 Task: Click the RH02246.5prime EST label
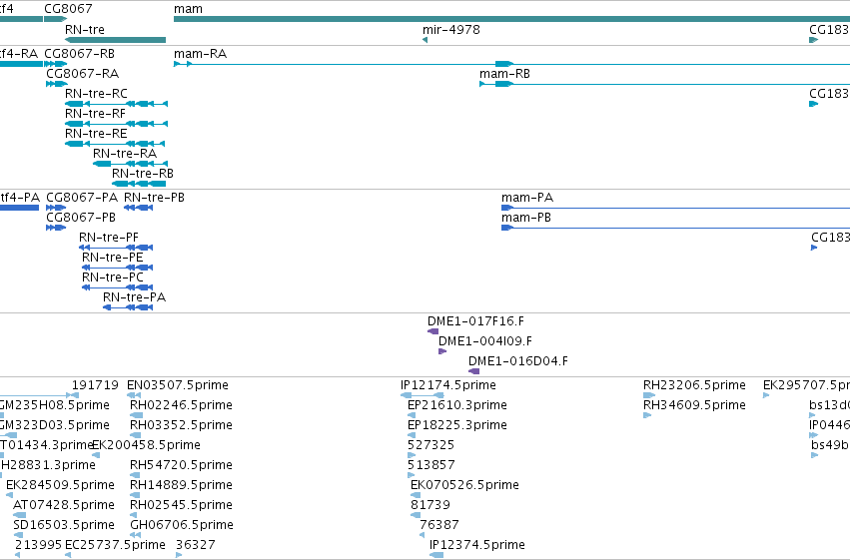[181, 405]
